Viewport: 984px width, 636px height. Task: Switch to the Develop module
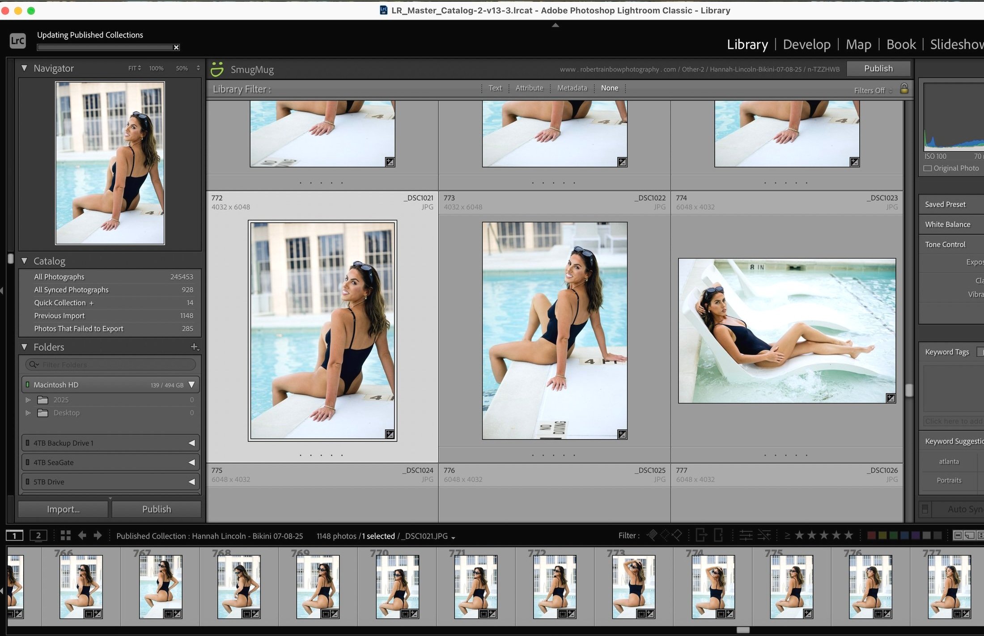806,44
